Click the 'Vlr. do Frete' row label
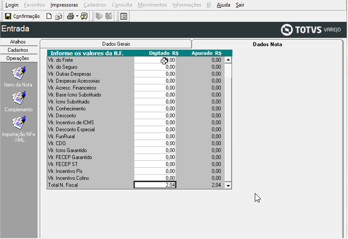The image size is (348, 239). 60,60
